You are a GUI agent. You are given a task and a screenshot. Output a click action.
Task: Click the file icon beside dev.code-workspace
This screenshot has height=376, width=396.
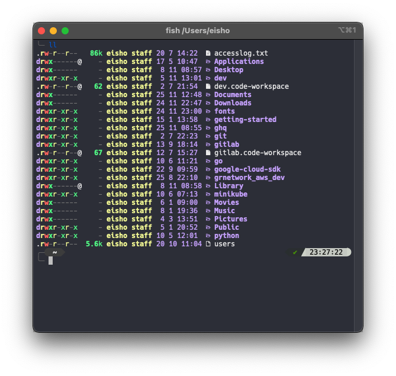pyautogui.click(x=208, y=86)
